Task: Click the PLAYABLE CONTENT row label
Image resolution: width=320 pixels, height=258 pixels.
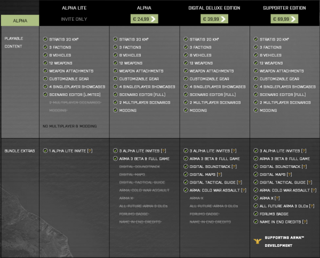Action: point(14,43)
